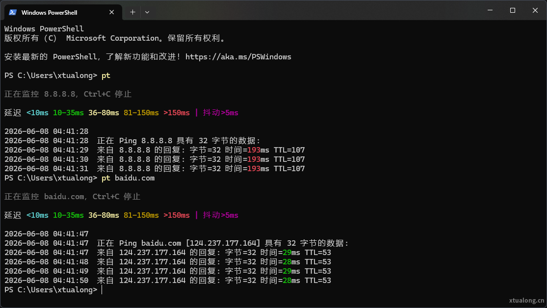This screenshot has height=308, width=547.
Task: Click the '正在监控 baidu.com' status line
Action: coord(72,197)
